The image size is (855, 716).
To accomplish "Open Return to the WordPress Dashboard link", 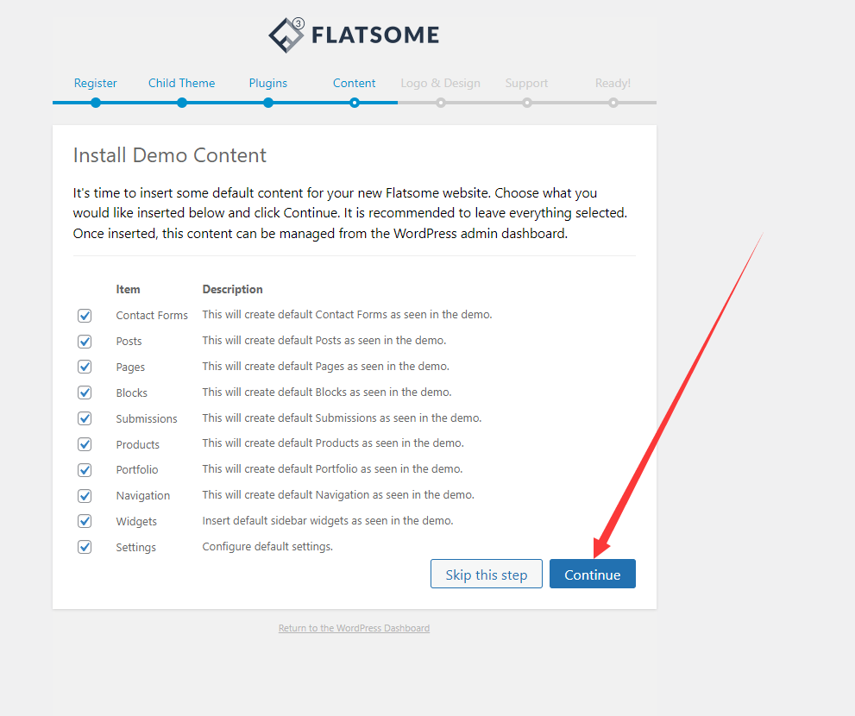I will [354, 628].
